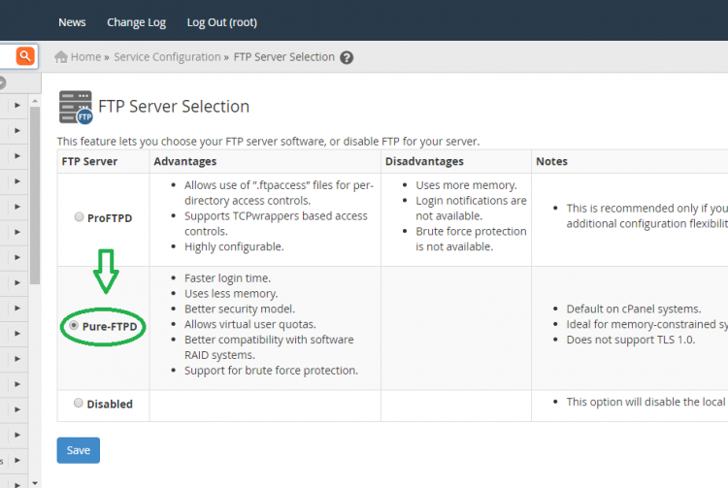The height and width of the screenshot is (488, 728).
Task: Click sidebar scrollbar down arrow
Action: point(35,483)
